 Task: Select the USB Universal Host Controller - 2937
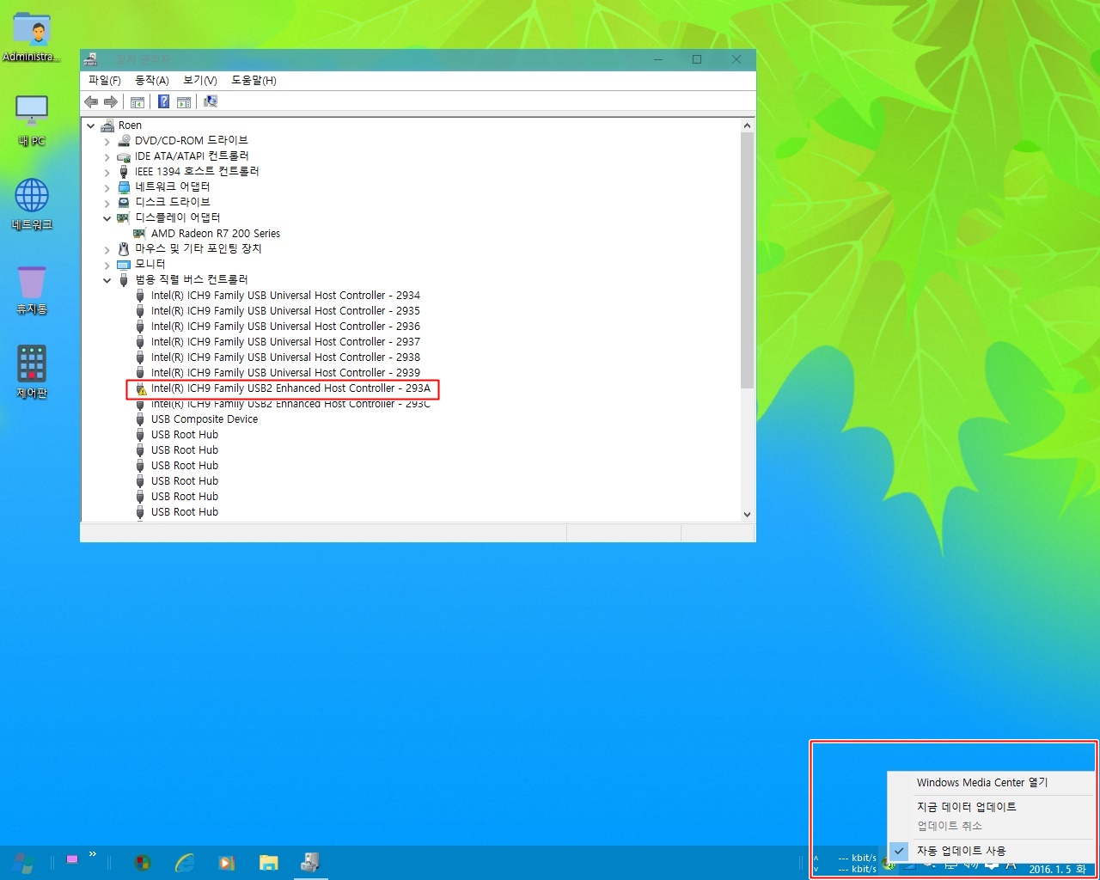coord(285,342)
